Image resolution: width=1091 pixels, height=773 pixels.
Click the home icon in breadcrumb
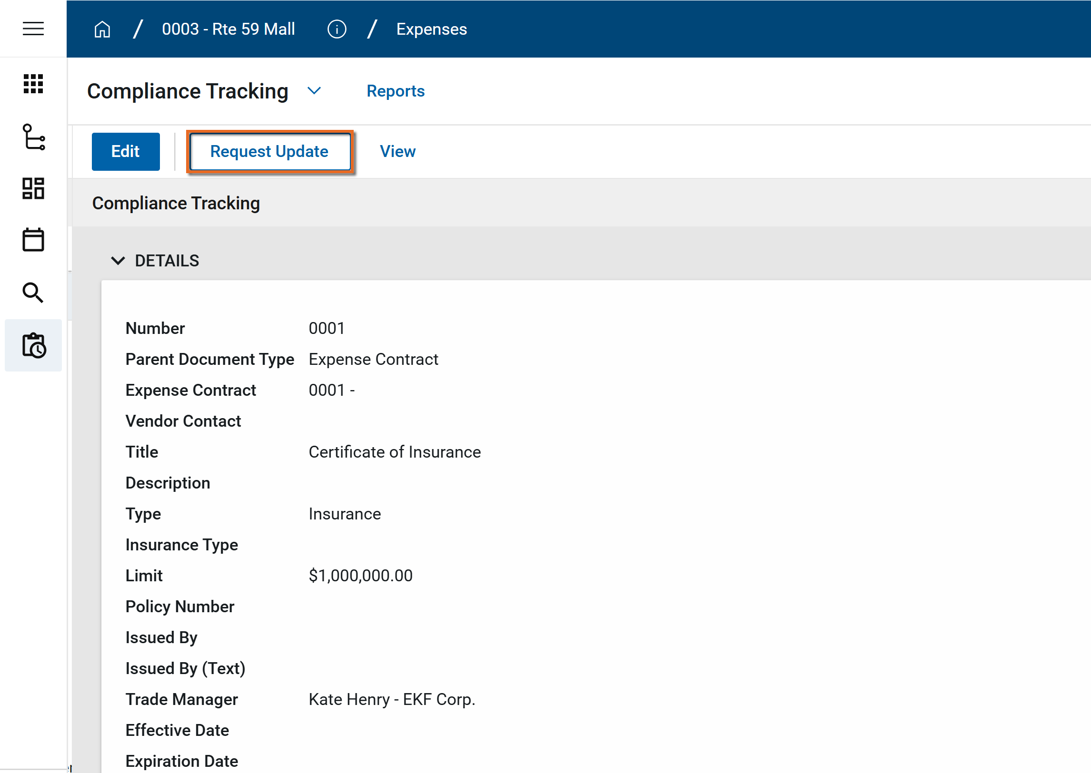point(102,29)
